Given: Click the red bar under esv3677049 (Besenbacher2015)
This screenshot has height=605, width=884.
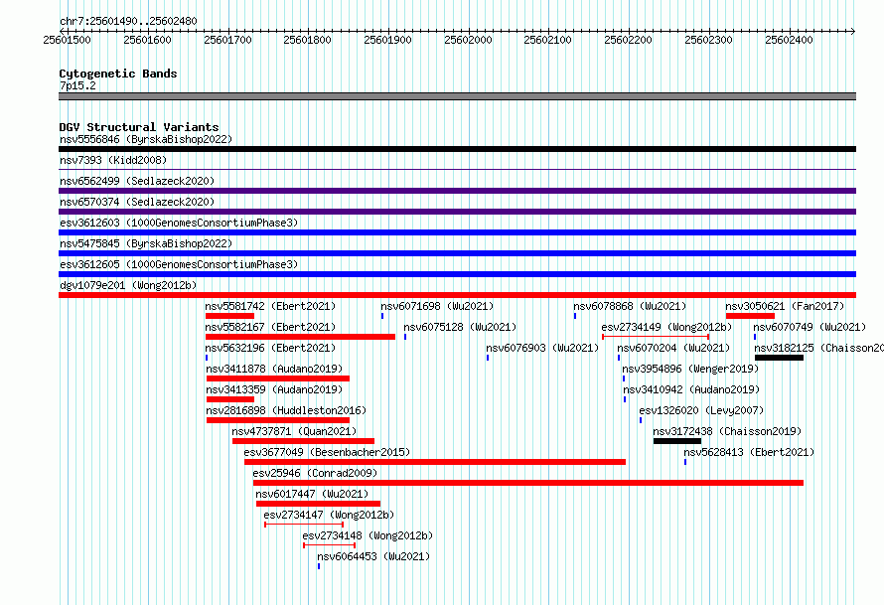Looking at the screenshot, I should (x=435, y=462).
